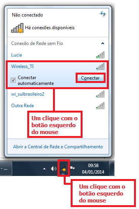
Task: Click the signal strength bars for Lucia
Action: pyautogui.click(x=100, y=55)
